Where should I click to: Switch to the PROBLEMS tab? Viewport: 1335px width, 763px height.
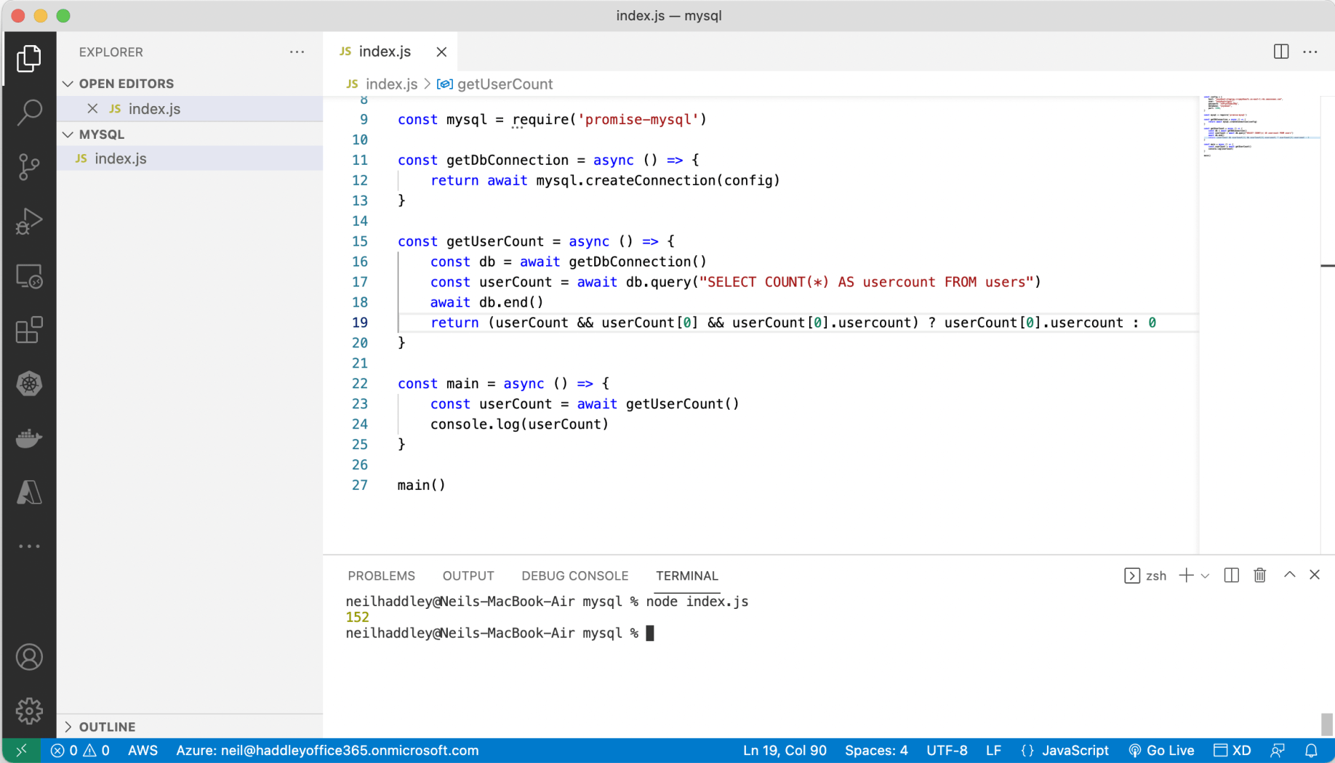click(381, 576)
